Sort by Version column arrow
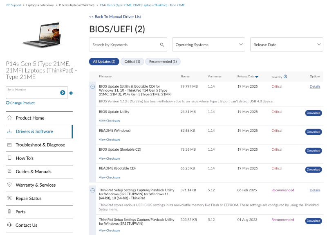 tap(220, 77)
